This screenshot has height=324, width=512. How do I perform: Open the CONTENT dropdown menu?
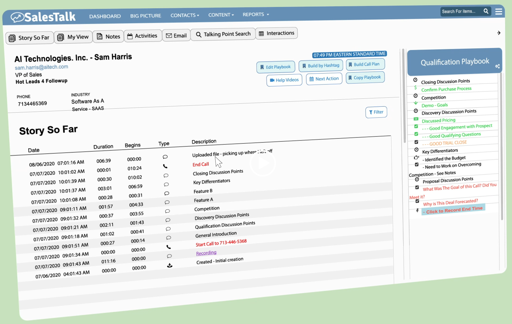[221, 15]
